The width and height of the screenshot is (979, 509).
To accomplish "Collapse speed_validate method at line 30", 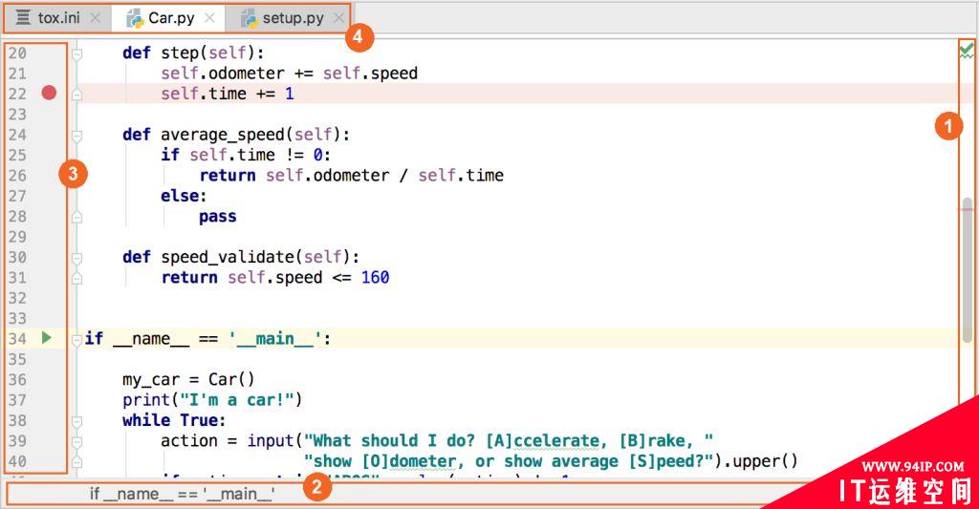I will pos(76,258).
